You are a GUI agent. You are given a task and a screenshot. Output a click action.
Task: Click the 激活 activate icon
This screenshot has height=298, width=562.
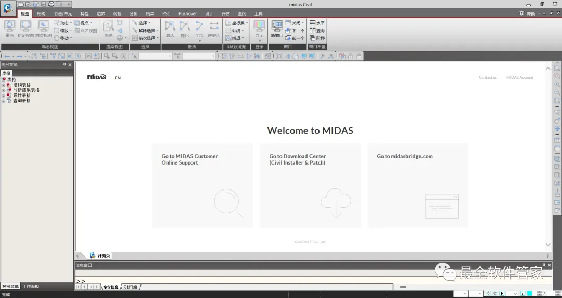(x=170, y=29)
